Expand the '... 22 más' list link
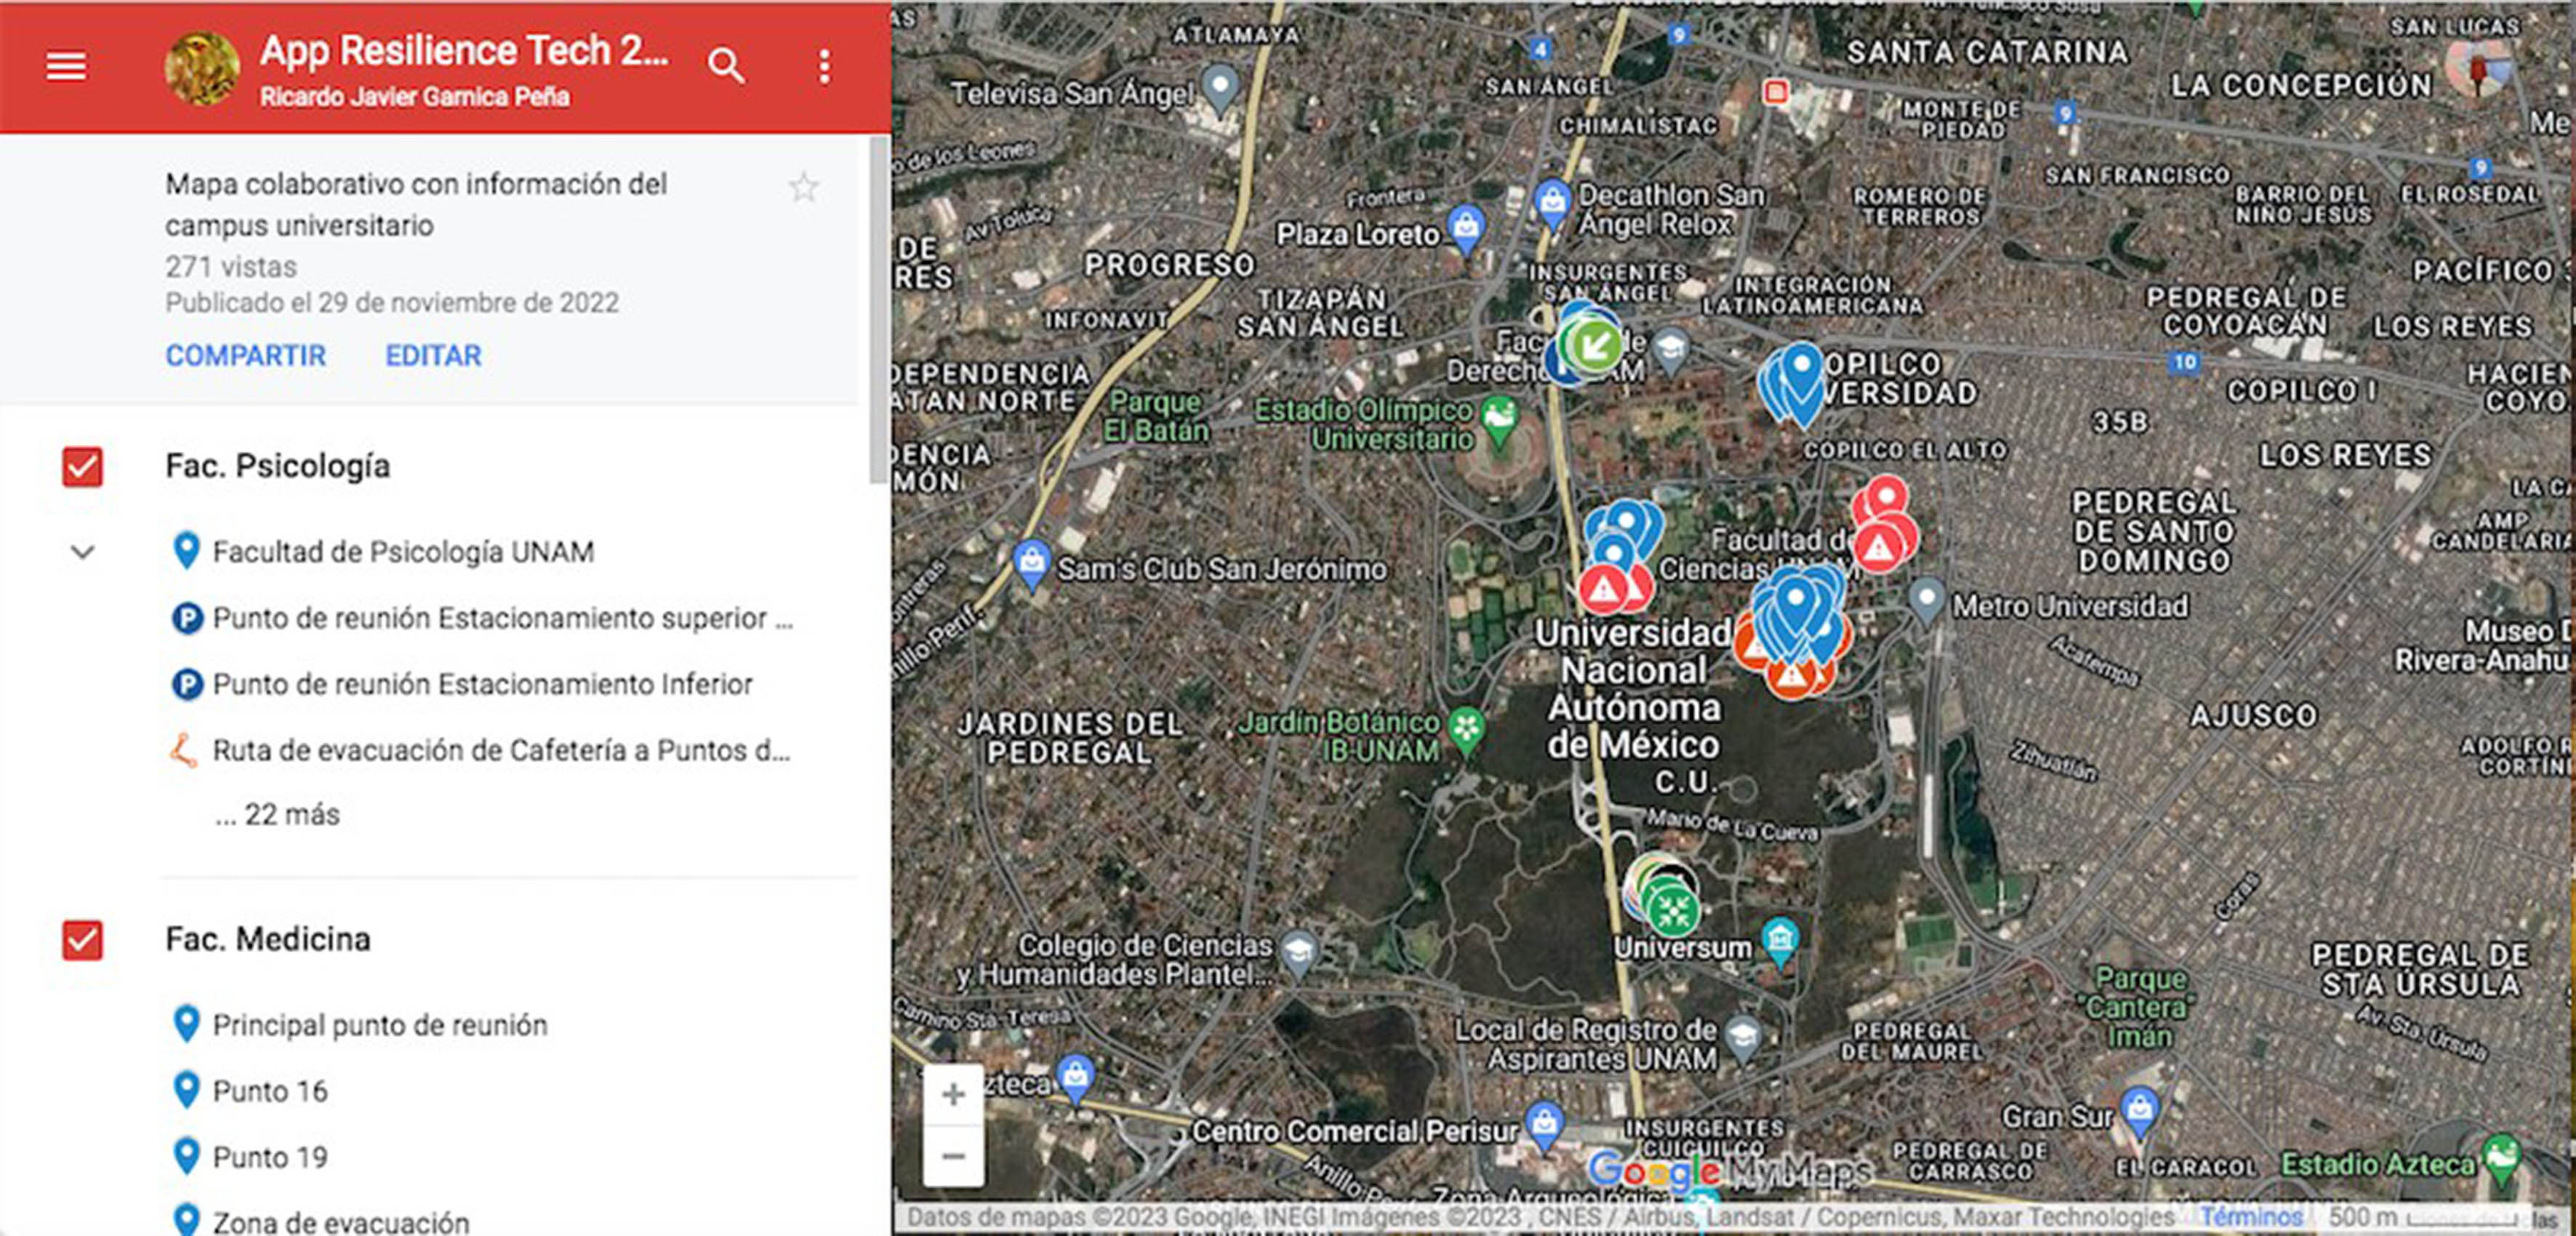Viewport: 2576px width, 1236px height. (x=277, y=814)
